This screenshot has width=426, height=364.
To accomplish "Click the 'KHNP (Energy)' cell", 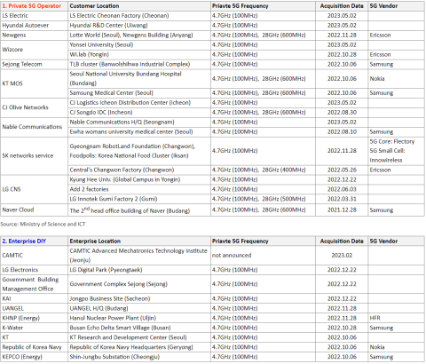I will (x=35, y=318).
